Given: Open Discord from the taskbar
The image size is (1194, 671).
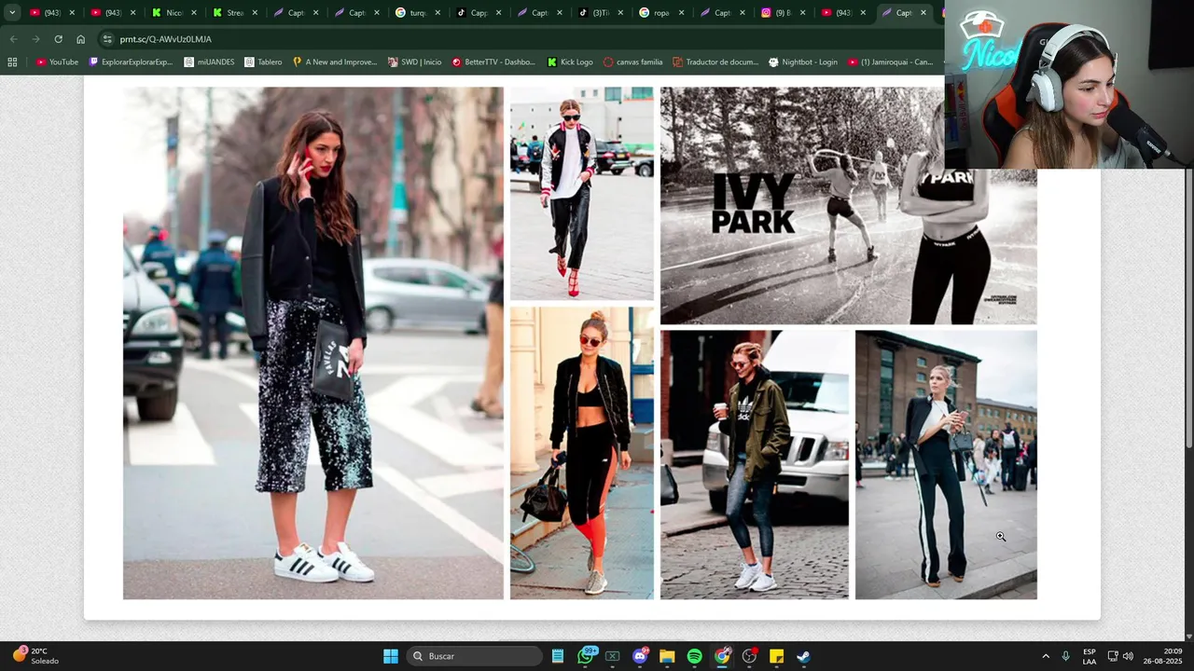Looking at the screenshot, I should coord(640,656).
